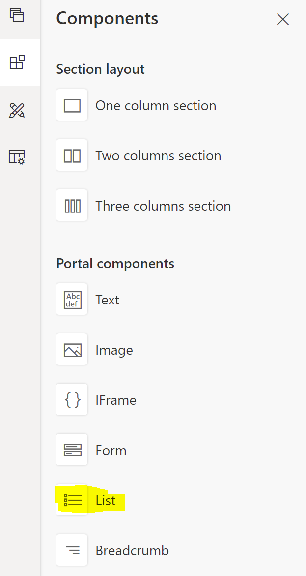
Task: Click the Form component icon
Action: 72,450
